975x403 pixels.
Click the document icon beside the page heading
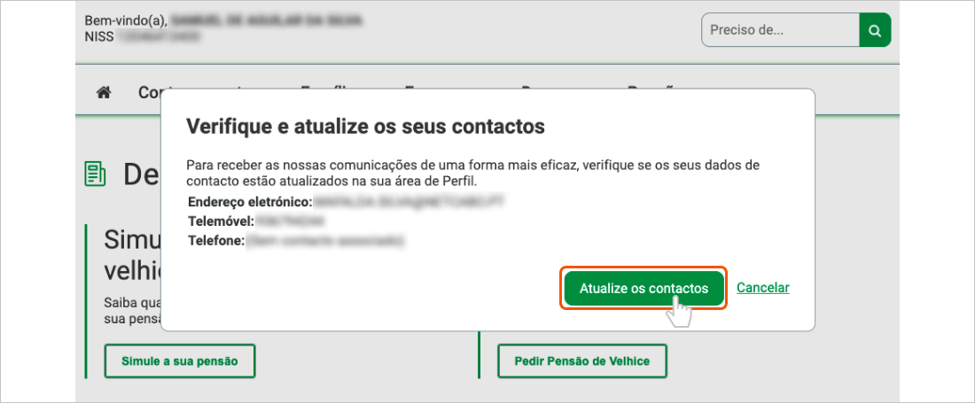point(95,173)
